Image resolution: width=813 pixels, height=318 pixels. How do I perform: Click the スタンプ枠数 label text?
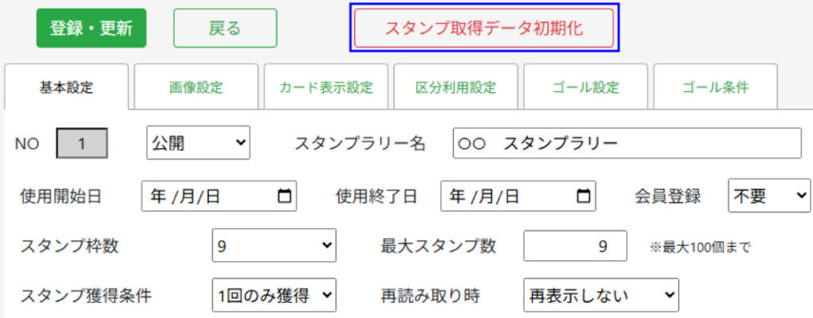pyautogui.click(x=70, y=246)
